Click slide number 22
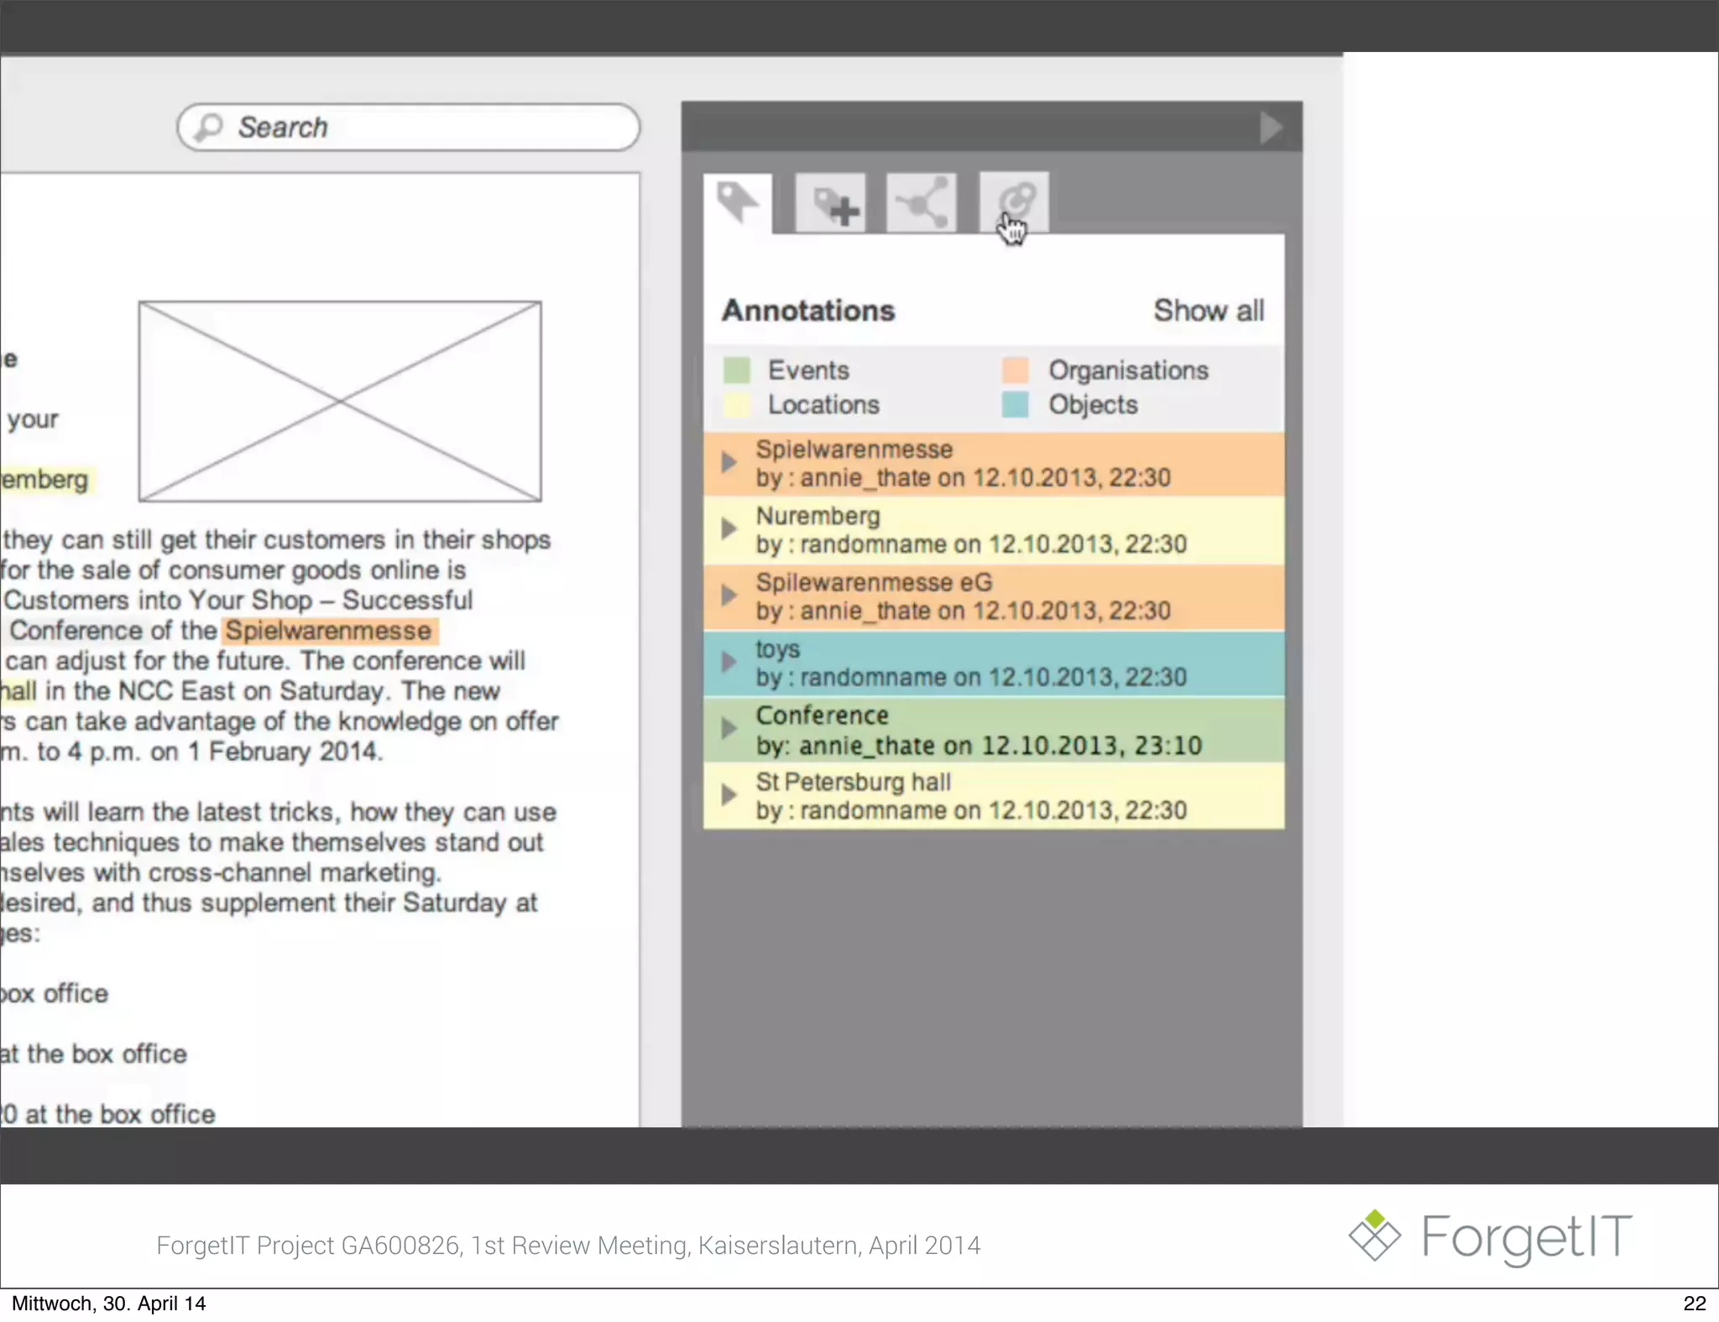The width and height of the screenshot is (1719, 1322). [1695, 1304]
